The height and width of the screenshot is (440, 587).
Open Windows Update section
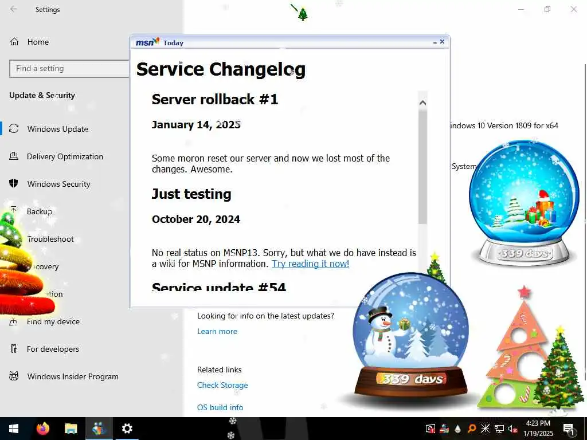57,129
